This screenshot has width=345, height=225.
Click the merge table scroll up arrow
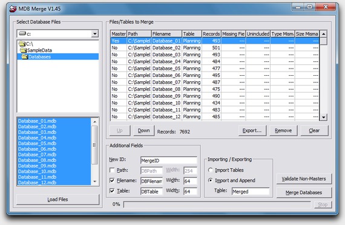[323, 34]
